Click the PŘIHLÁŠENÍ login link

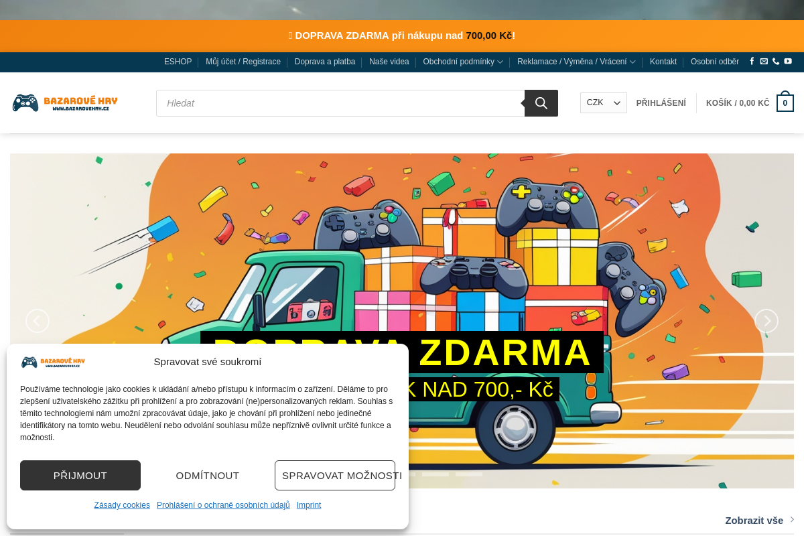pyautogui.click(x=661, y=103)
